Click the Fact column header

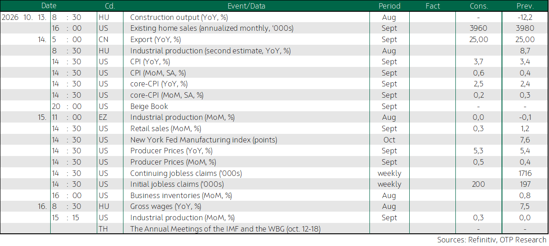click(x=433, y=6)
